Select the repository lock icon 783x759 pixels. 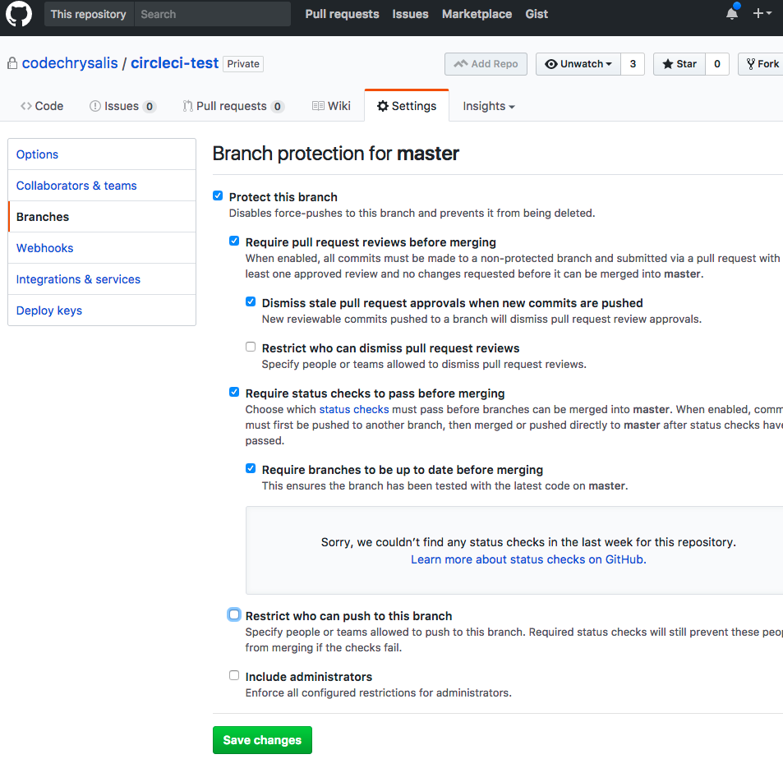pyautogui.click(x=12, y=63)
